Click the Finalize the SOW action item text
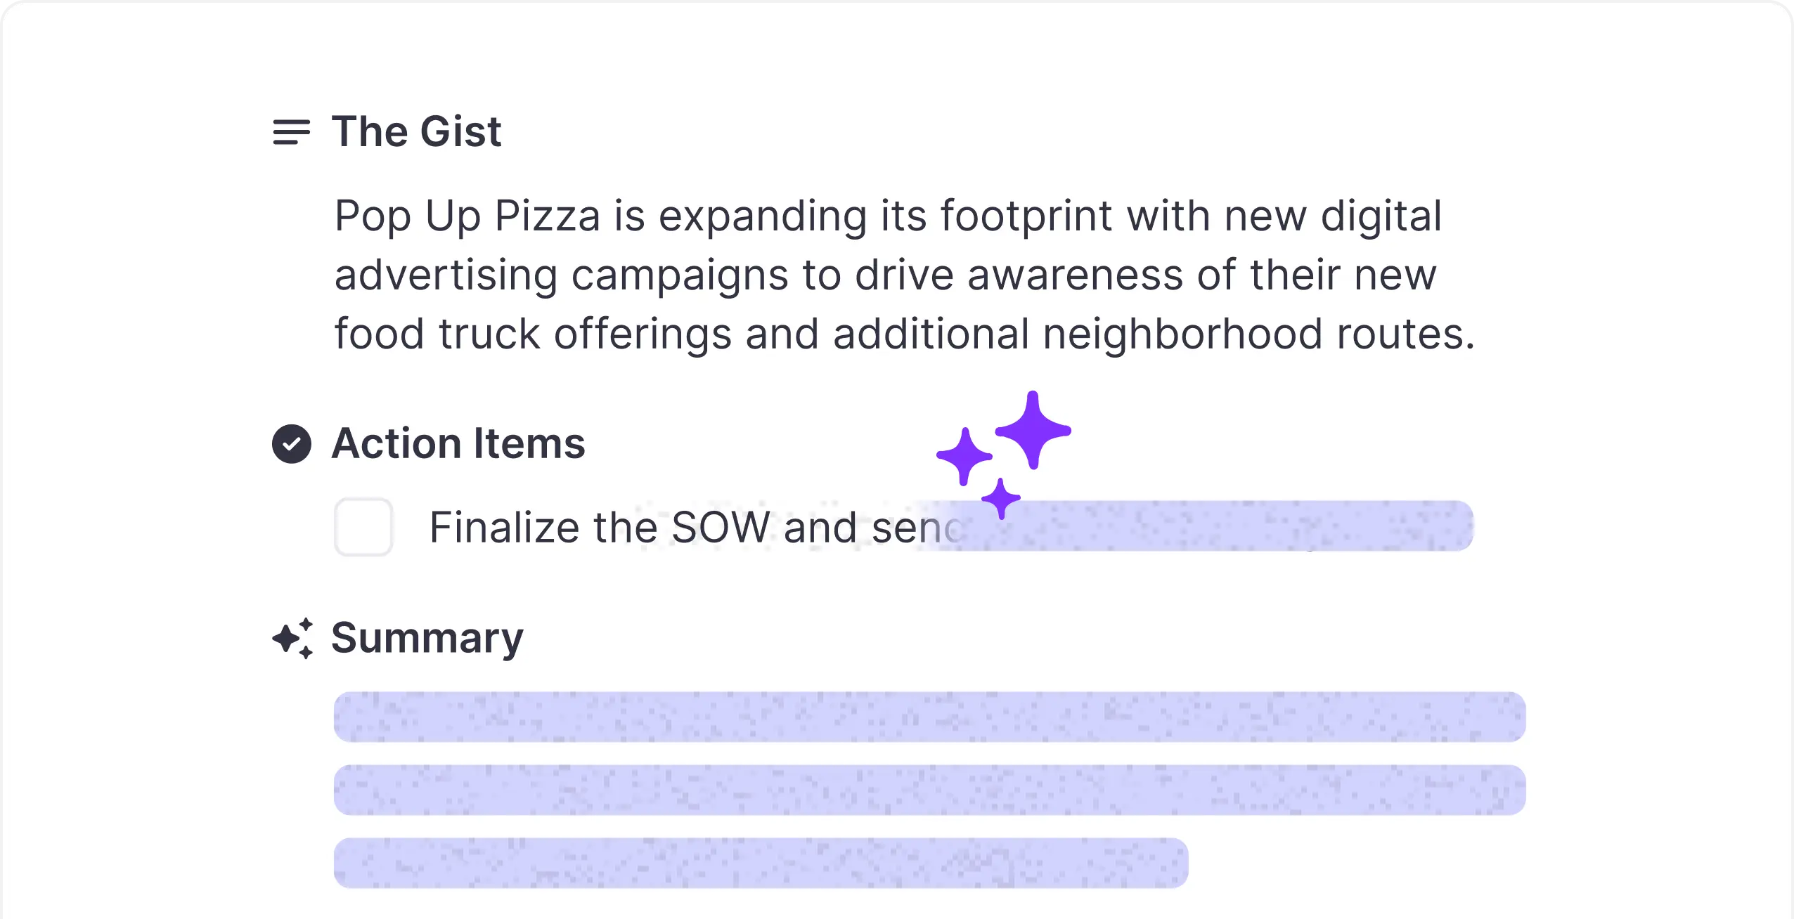The width and height of the screenshot is (1794, 919). click(696, 527)
